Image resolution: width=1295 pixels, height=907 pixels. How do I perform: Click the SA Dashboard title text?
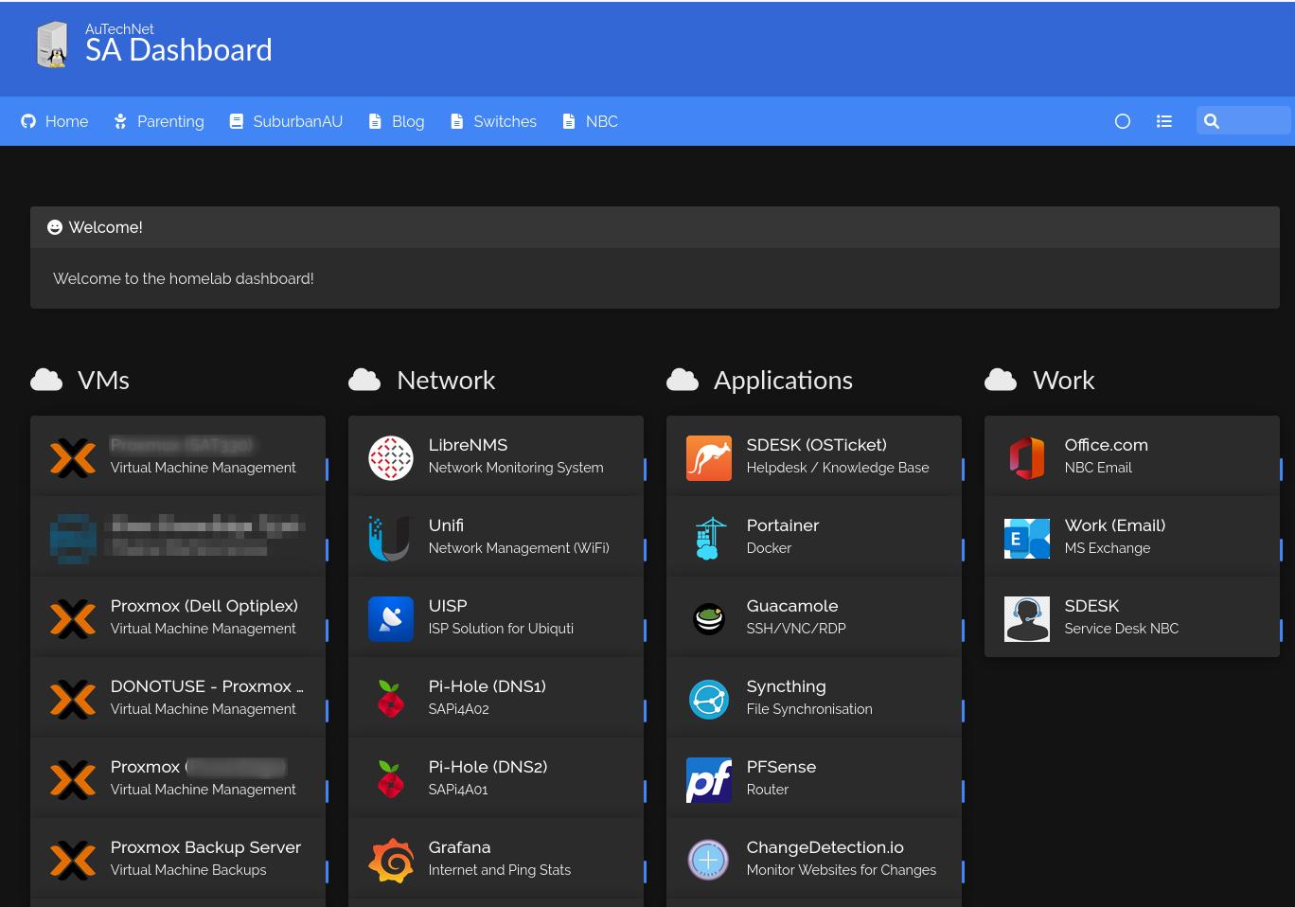(x=179, y=50)
